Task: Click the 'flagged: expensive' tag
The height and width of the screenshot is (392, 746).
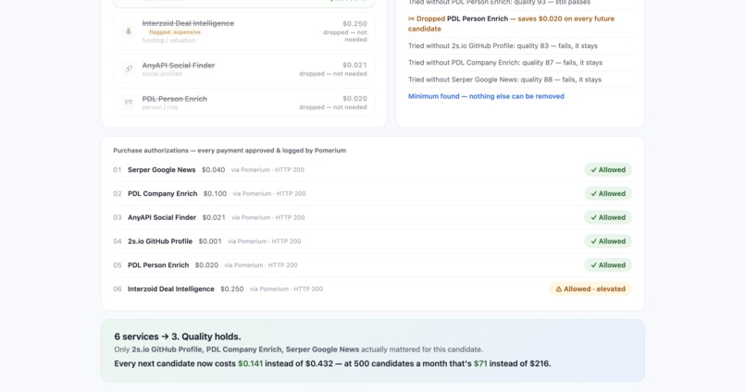Action: click(x=175, y=32)
